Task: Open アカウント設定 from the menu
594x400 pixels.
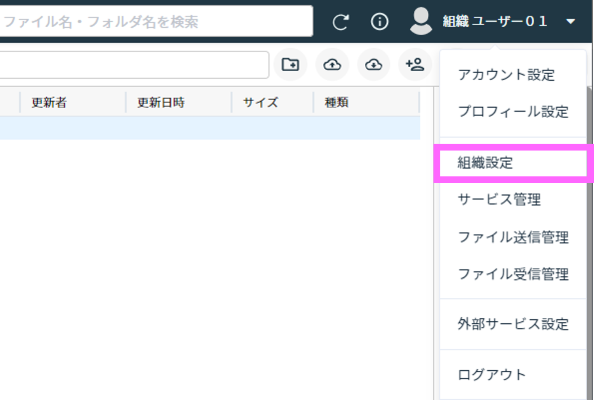Action: point(506,75)
